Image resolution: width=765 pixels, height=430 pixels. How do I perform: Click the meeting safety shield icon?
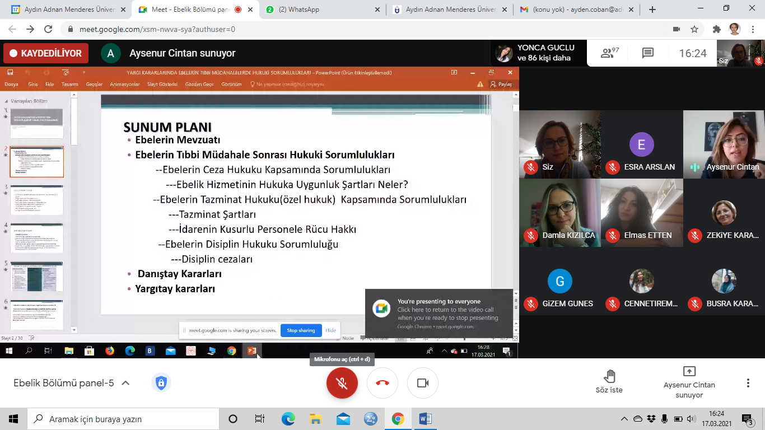161,383
